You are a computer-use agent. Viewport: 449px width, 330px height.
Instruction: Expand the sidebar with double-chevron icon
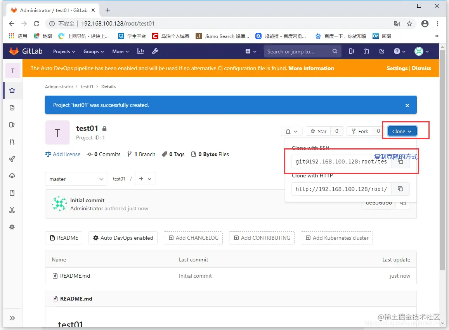click(x=12, y=318)
